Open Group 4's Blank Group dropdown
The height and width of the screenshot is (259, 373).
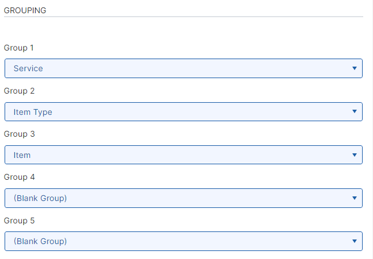click(x=183, y=198)
